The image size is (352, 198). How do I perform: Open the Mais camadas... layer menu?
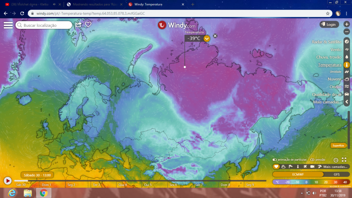click(x=327, y=102)
